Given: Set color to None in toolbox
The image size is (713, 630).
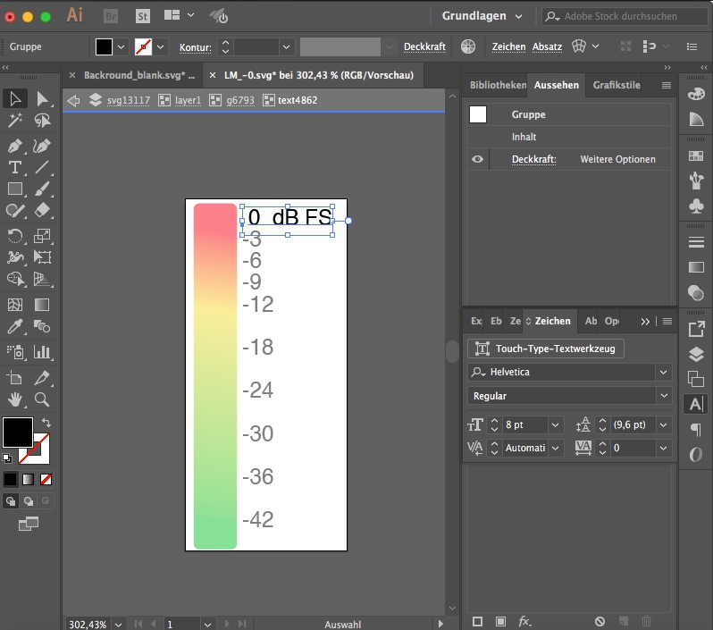Looking at the screenshot, I should click(x=46, y=479).
